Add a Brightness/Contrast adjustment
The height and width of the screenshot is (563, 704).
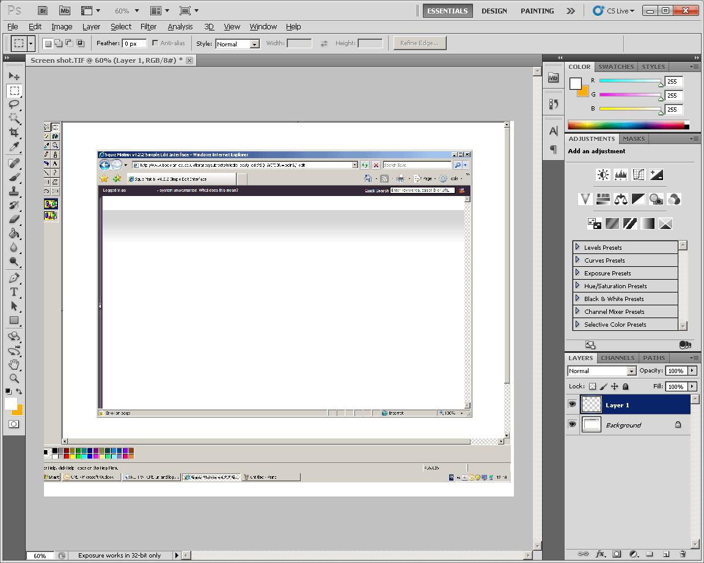point(603,175)
